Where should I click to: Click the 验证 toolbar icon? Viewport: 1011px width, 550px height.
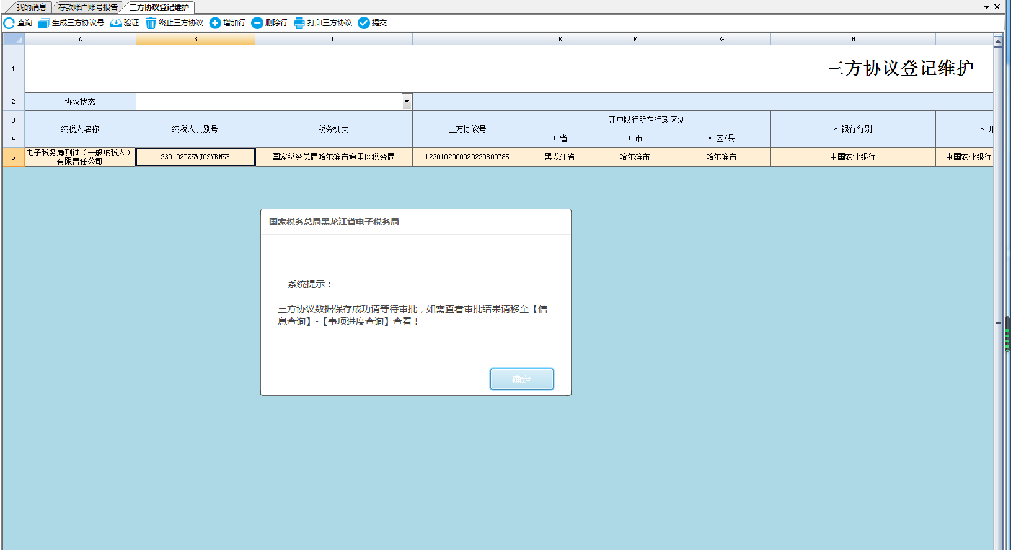tap(116, 23)
